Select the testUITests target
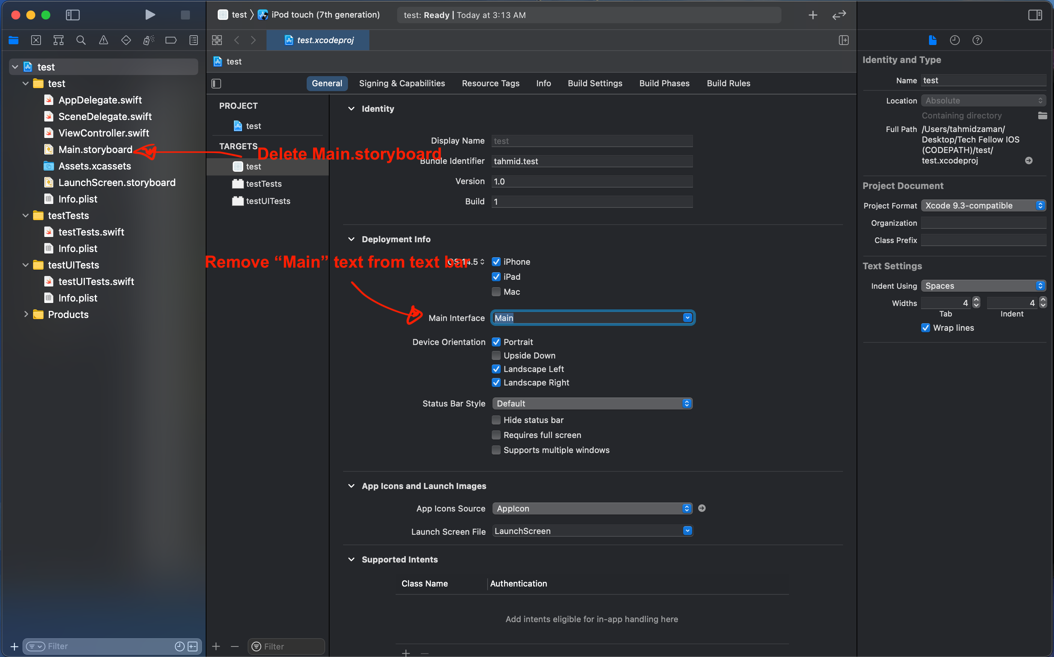This screenshot has width=1054, height=657. [x=268, y=201]
